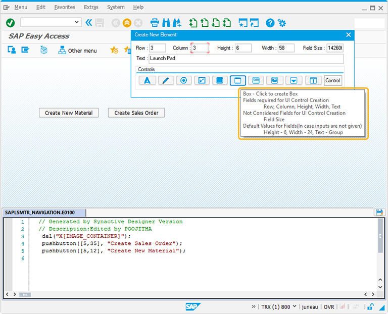
Task: Select the Image control icon
Action: coord(274,80)
